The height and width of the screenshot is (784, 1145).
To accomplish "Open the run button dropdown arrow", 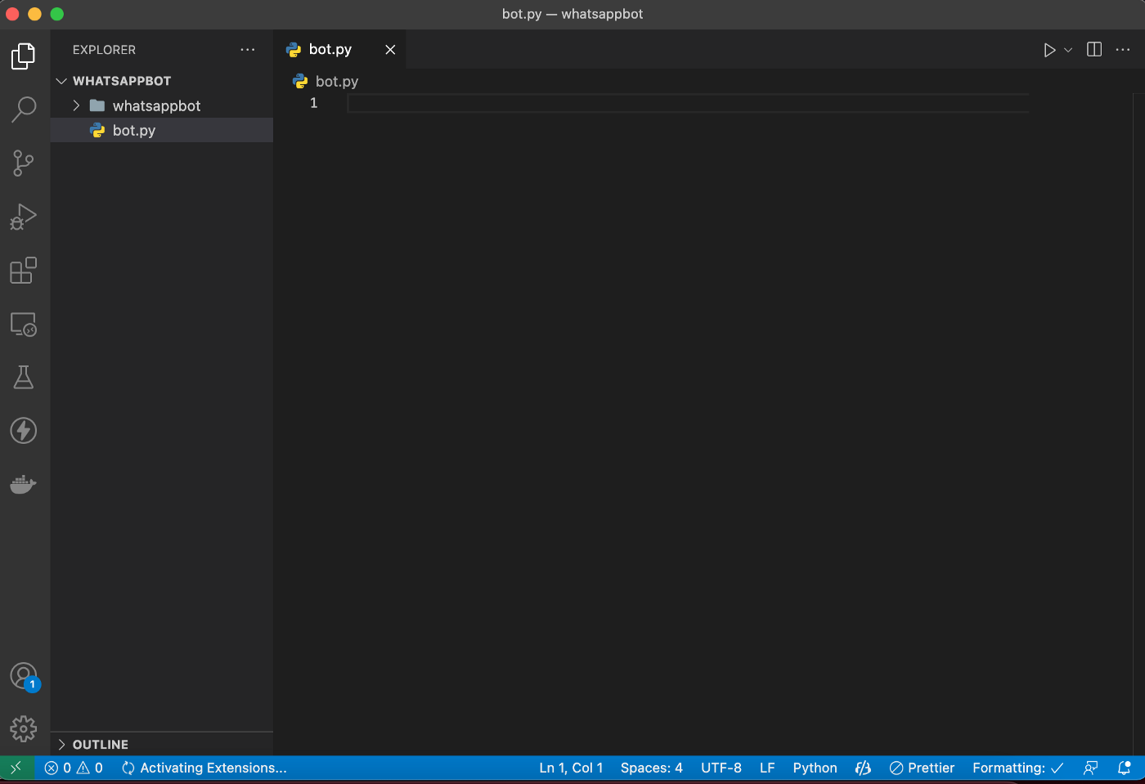I will [1068, 51].
